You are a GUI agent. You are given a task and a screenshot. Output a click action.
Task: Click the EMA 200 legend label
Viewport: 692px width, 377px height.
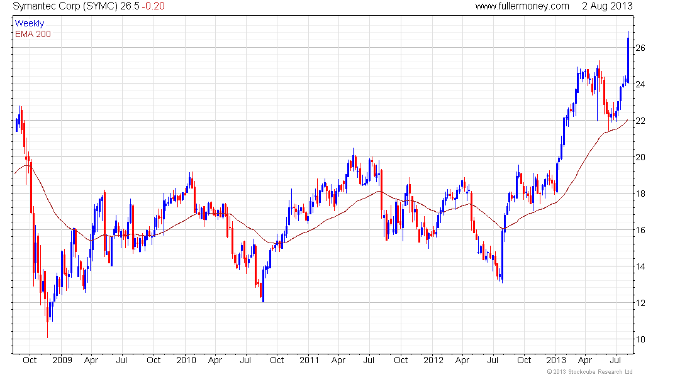(33, 34)
